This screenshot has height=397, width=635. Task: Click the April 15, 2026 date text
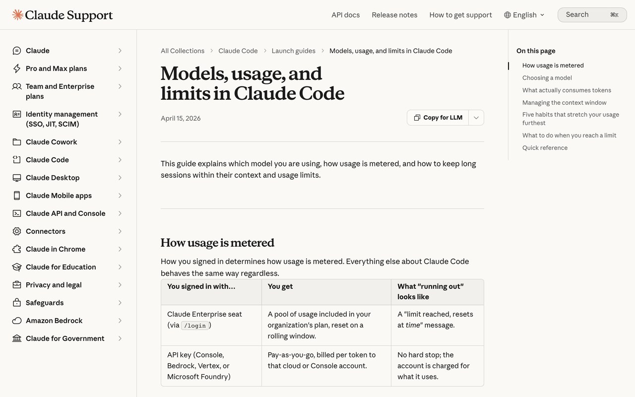(181, 118)
